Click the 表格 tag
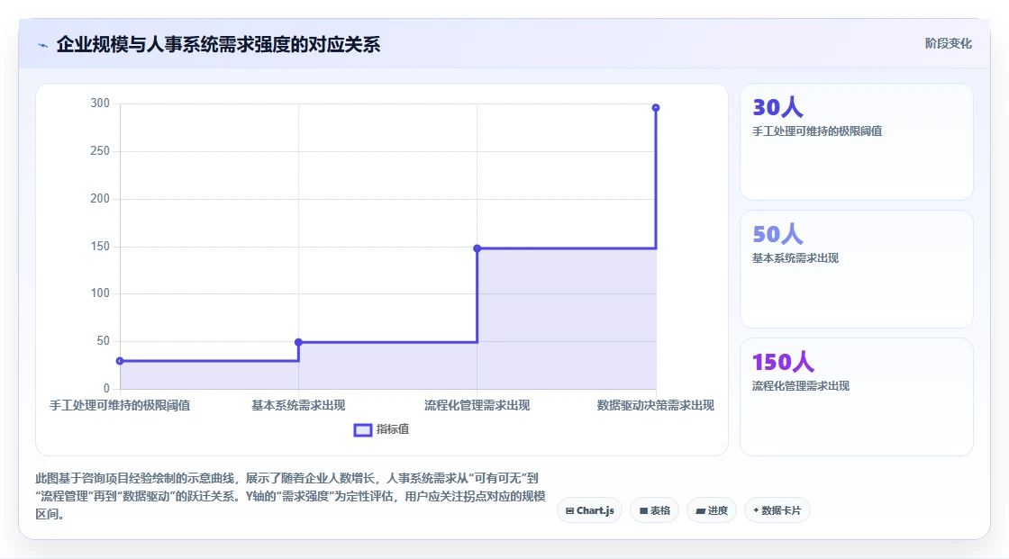 click(x=654, y=510)
